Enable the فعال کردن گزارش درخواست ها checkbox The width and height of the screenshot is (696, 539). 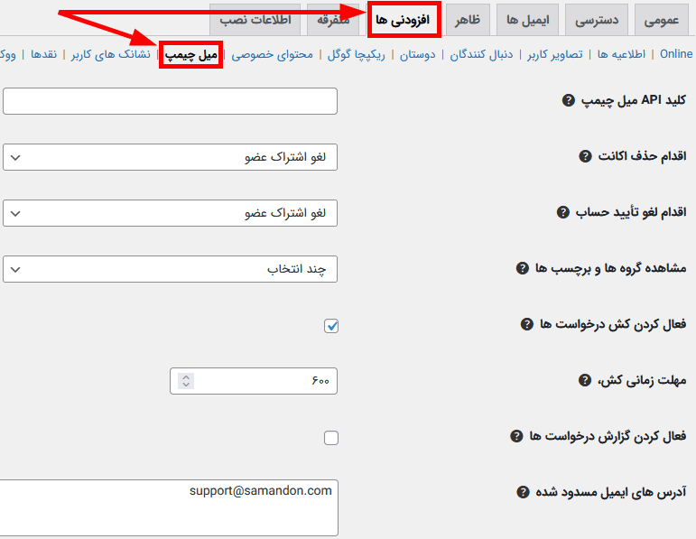[x=331, y=438]
